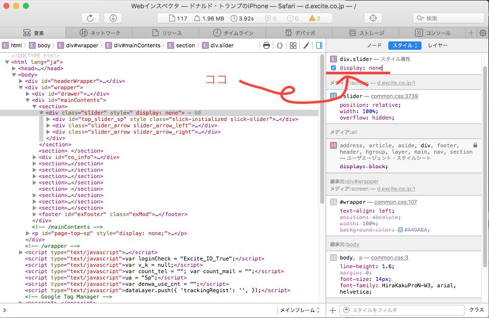Expand the page-top-sp paragraph node

coord(27,233)
